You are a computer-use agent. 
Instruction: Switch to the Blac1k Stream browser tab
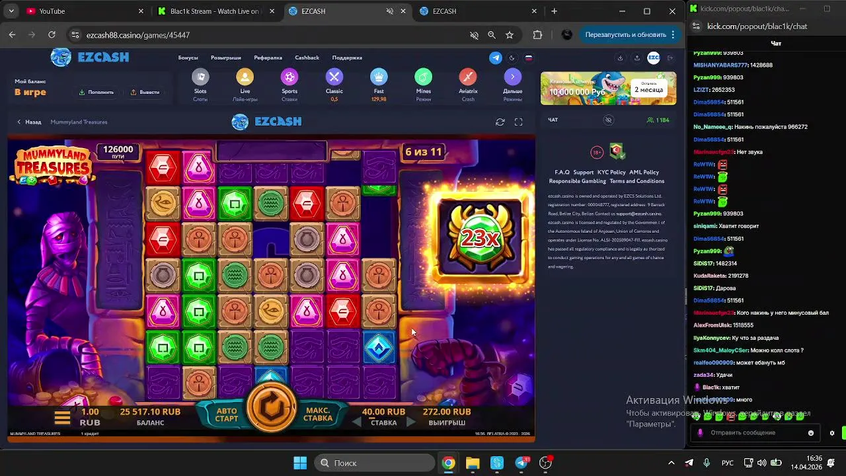(215, 11)
